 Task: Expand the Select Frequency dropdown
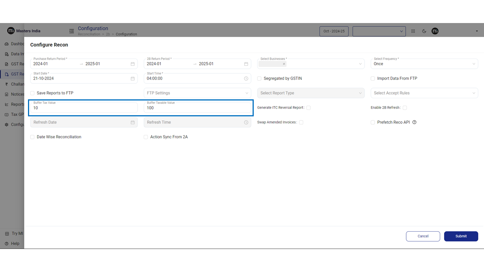424,64
